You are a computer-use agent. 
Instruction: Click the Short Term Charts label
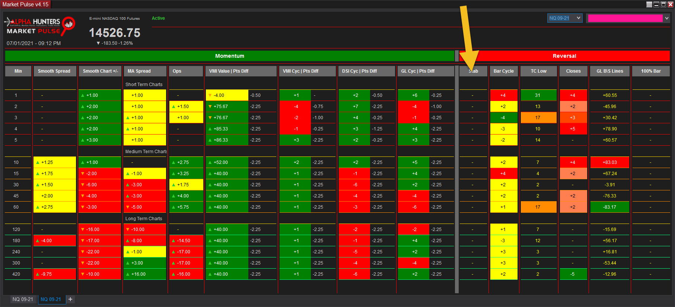[144, 85]
